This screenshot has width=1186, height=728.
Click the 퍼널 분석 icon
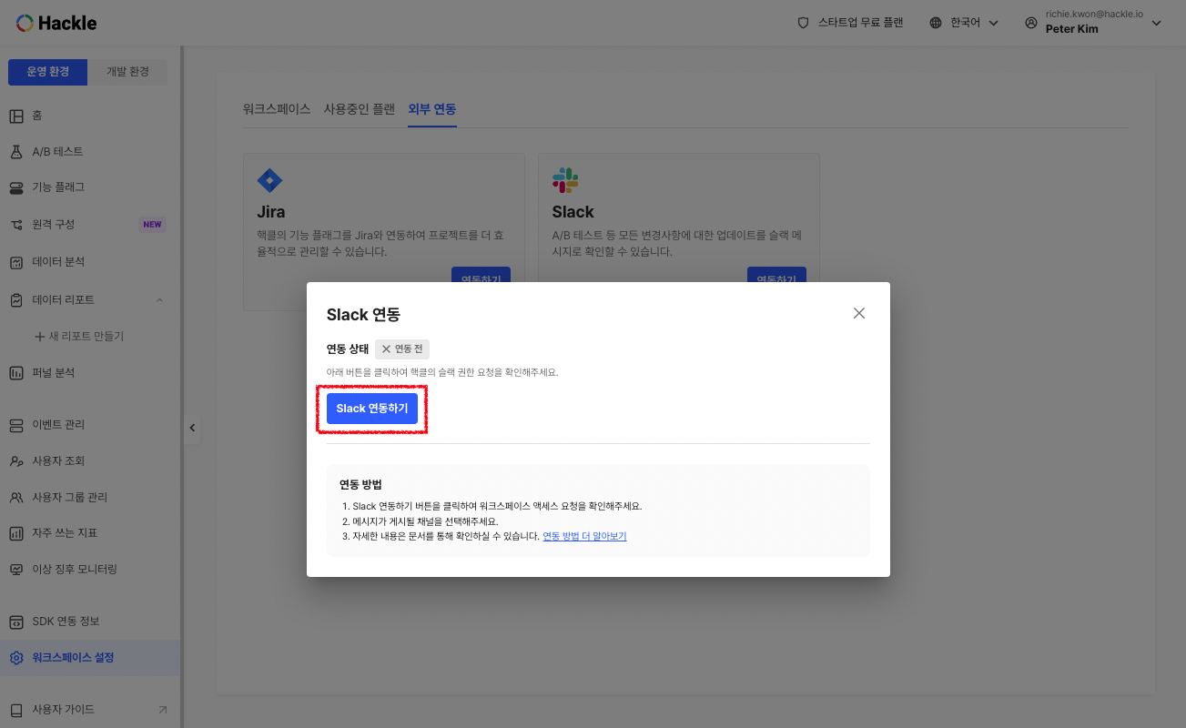(16, 373)
